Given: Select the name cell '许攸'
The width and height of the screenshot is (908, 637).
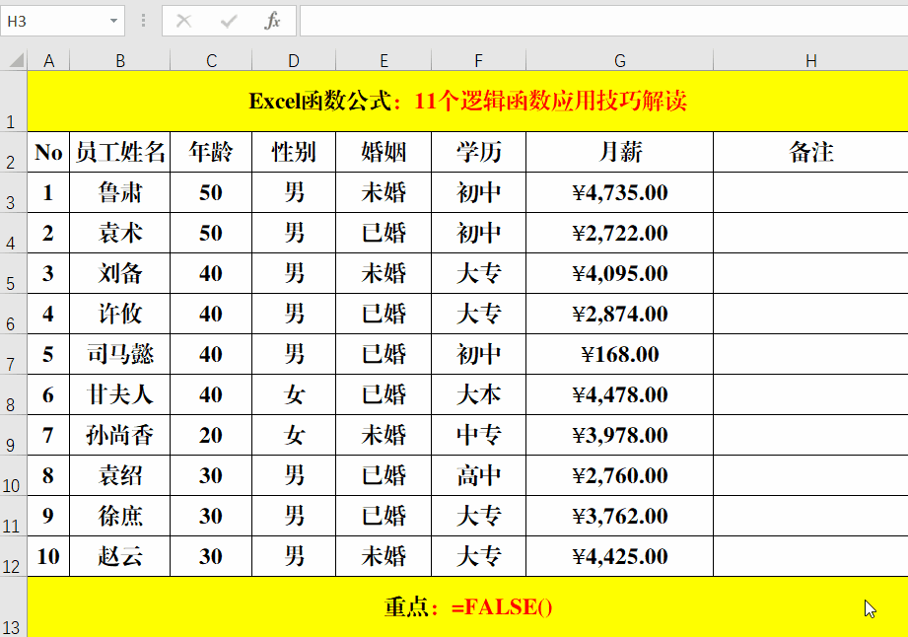Looking at the screenshot, I should click(120, 314).
